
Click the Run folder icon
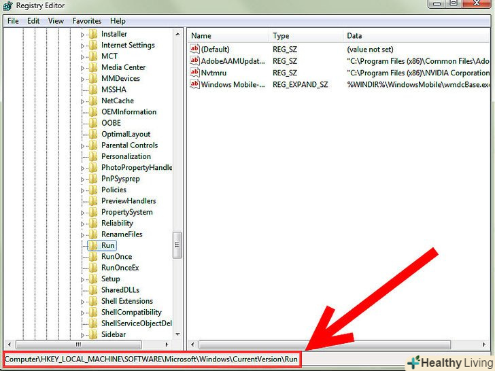click(x=92, y=245)
